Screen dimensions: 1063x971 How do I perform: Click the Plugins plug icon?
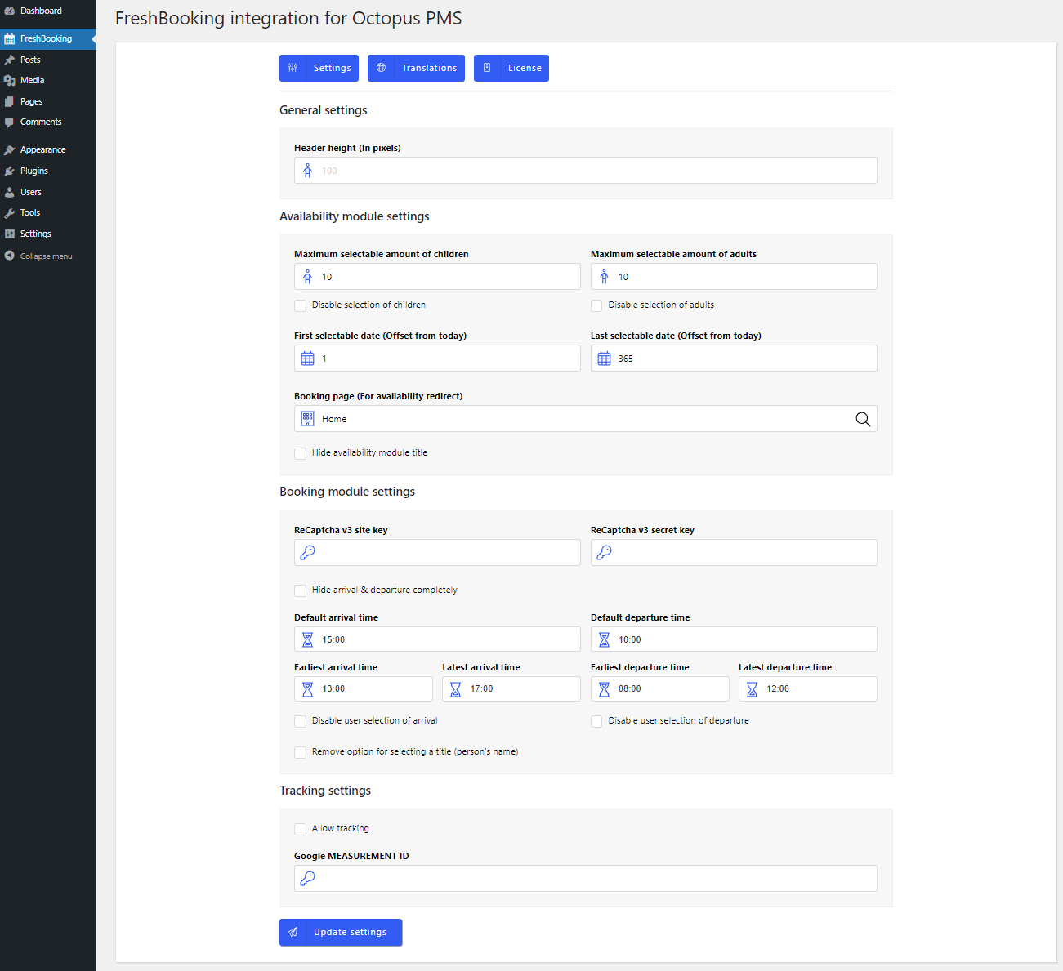(x=10, y=171)
